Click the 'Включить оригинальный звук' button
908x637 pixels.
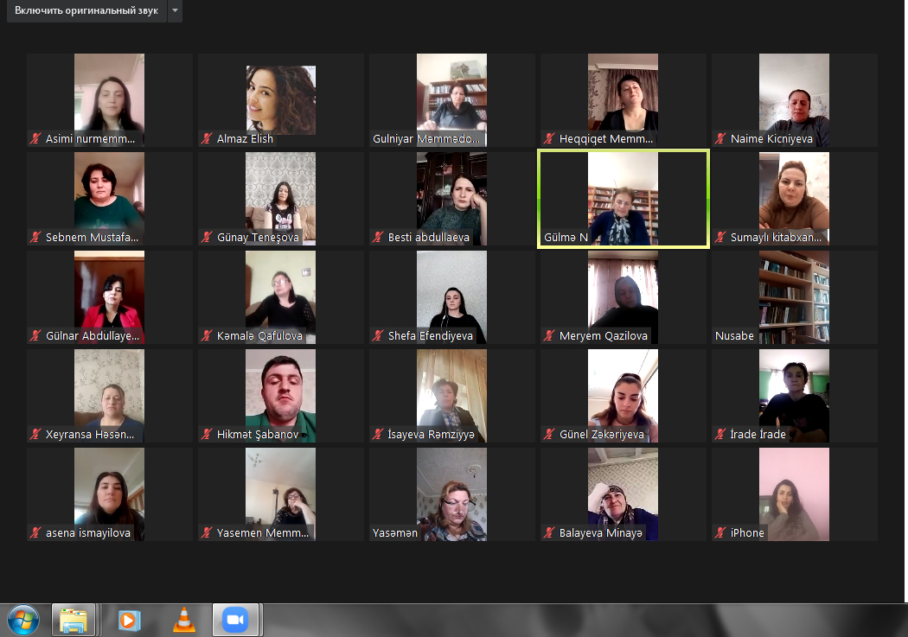coord(86,10)
